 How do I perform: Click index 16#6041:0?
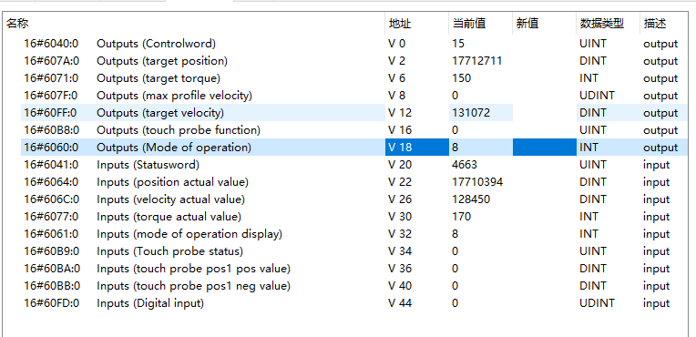(x=52, y=165)
